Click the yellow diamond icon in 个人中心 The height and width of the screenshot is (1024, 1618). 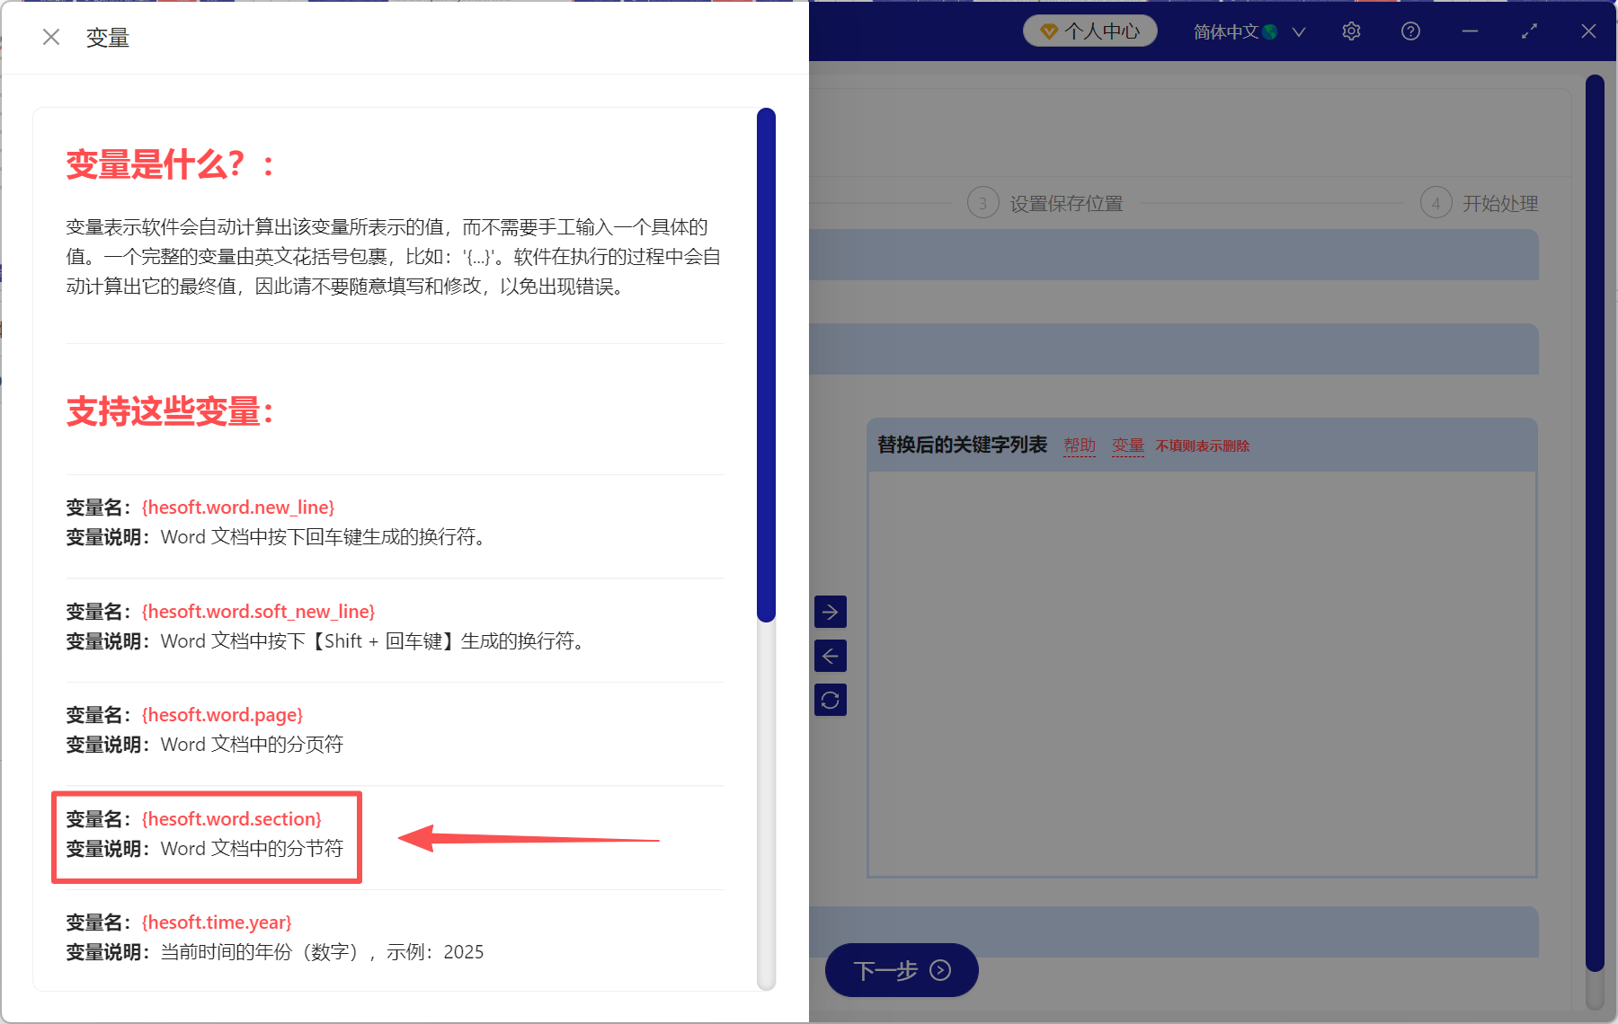pyautogui.click(x=1048, y=31)
